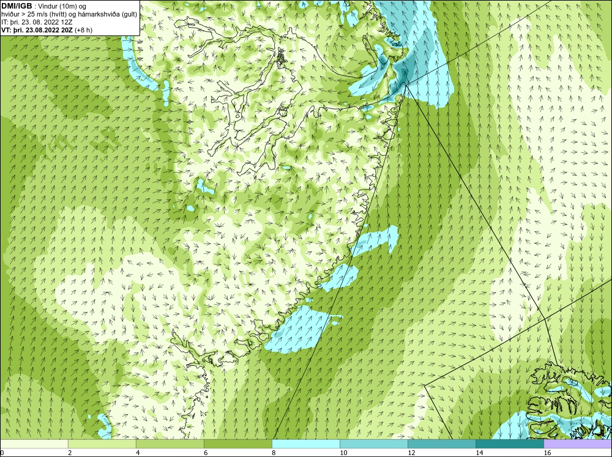
Task: Click the legend label '14'
Action: pyautogui.click(x=479, y=453)
